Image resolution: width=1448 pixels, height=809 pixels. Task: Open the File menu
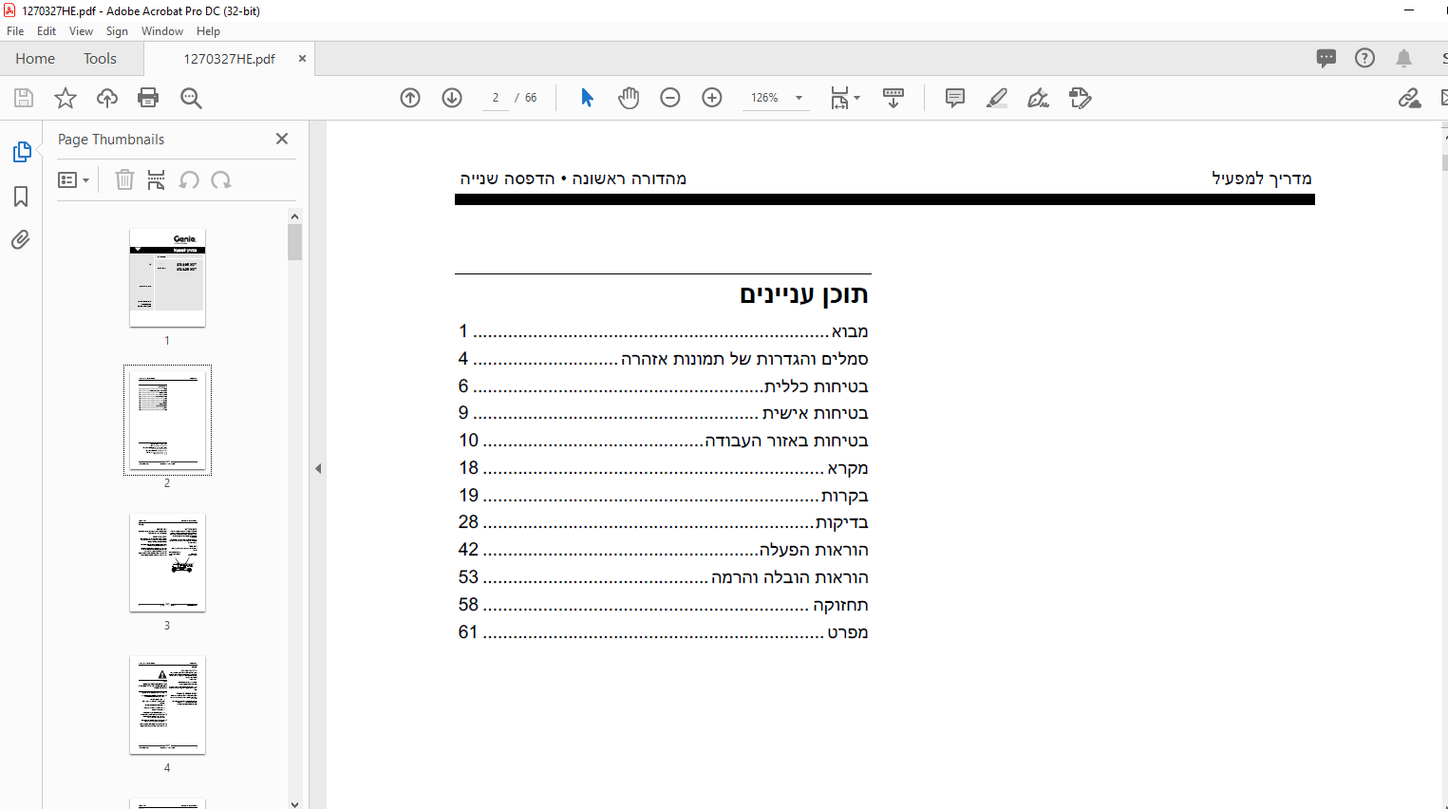[x=15, y=31]
